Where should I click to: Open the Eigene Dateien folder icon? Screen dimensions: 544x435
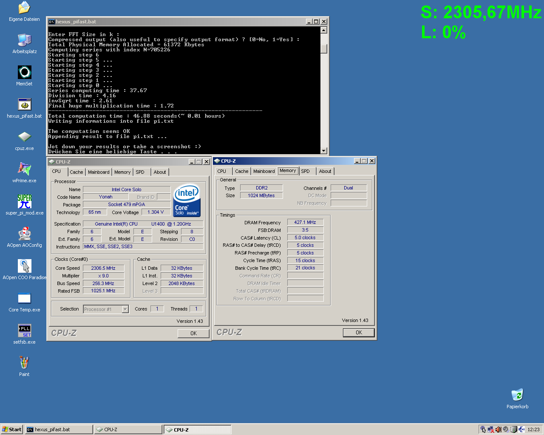pyautogui.click(x=24, y=8)
